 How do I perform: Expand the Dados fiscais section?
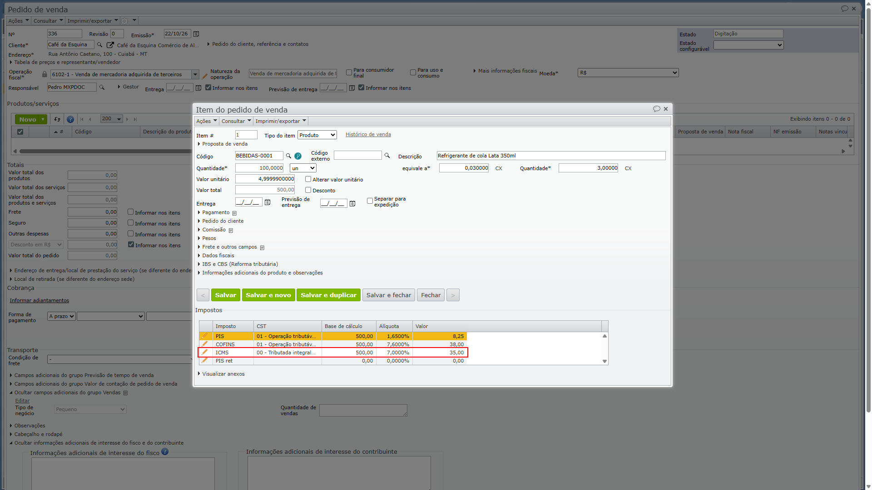click(218, 255)
